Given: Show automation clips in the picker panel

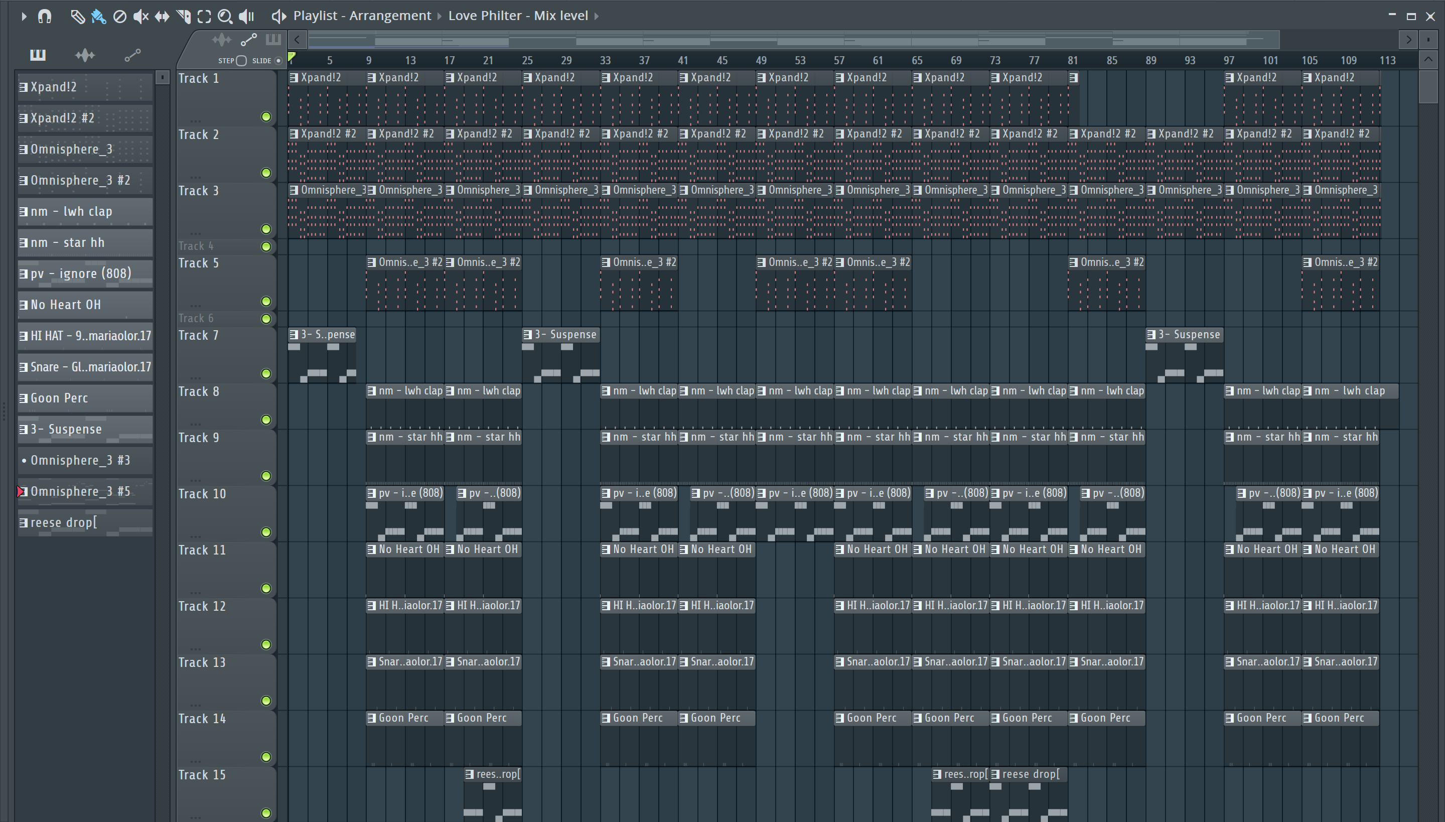Looking at the screenshot, I should (x=132, y=55).
